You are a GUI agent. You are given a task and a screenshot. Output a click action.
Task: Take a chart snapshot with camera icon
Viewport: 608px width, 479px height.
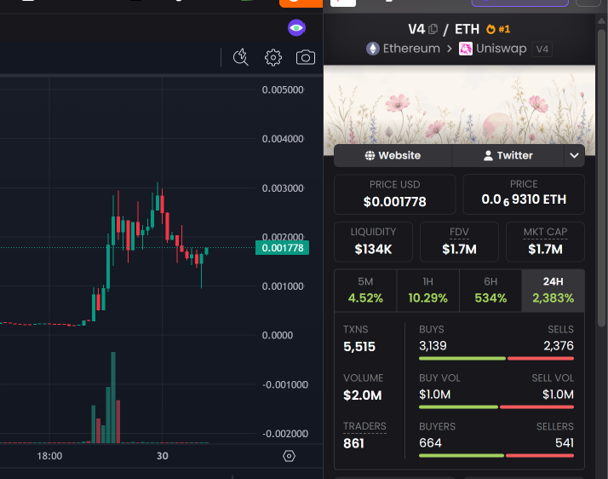[x=306, y=57]
